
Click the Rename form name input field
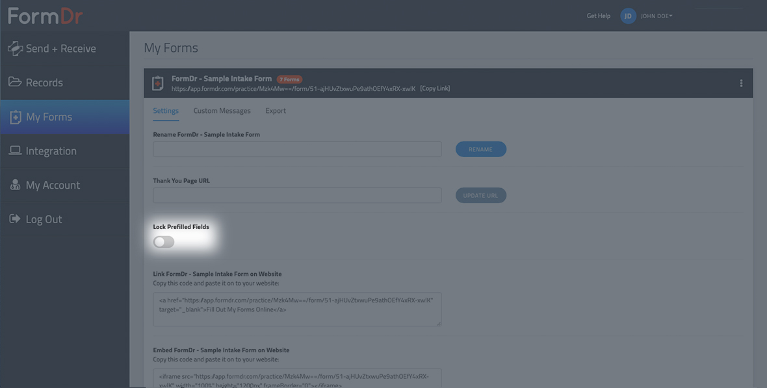(298, 149)
